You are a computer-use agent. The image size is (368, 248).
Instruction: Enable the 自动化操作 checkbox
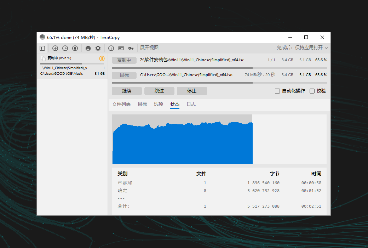pos(277,91)
